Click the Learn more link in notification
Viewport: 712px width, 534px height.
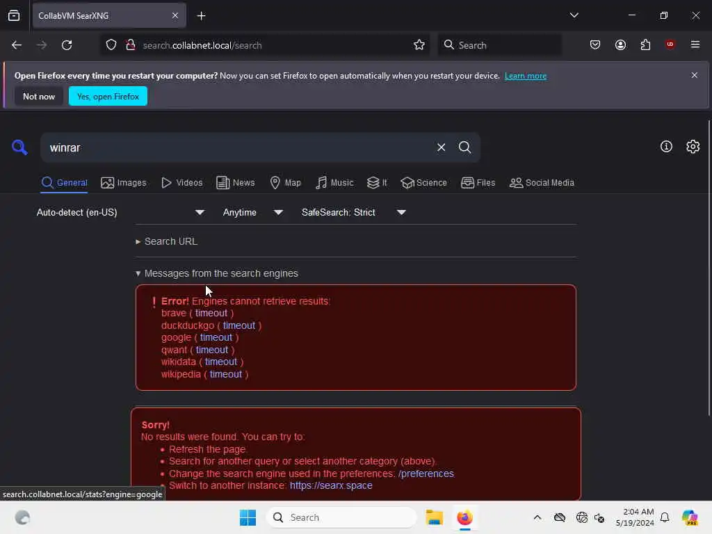coord(526,76)
